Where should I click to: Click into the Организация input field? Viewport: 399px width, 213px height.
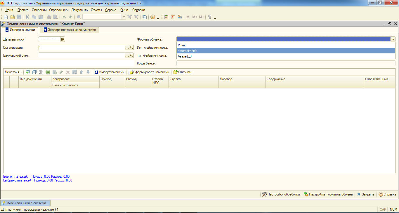(82, 47)
